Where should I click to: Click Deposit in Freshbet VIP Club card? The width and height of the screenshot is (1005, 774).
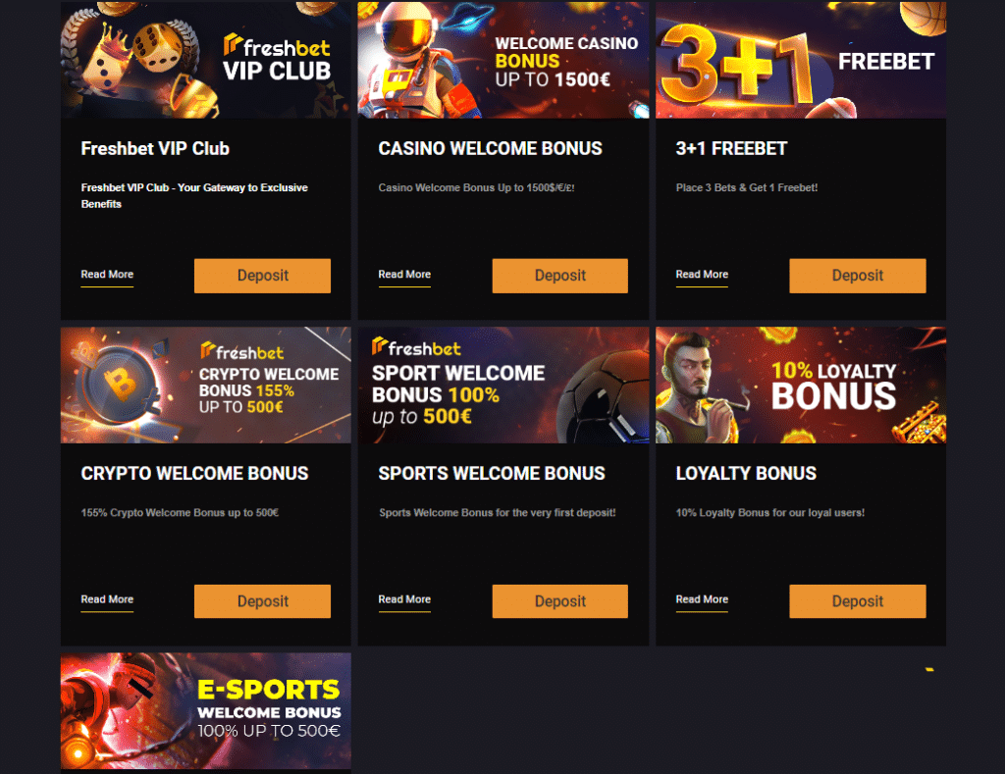click(263, 276)
